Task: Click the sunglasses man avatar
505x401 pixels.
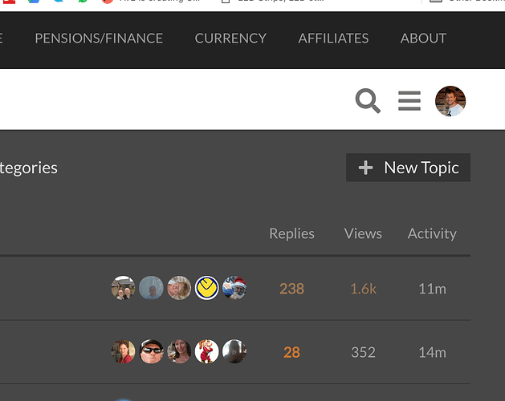Action: click(x=152, y=351)
